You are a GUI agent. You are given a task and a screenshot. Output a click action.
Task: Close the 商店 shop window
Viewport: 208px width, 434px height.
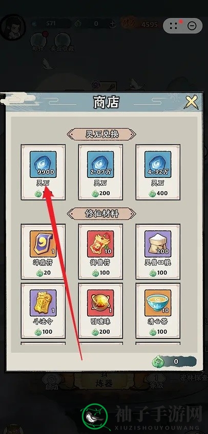[x=191, y=102]
